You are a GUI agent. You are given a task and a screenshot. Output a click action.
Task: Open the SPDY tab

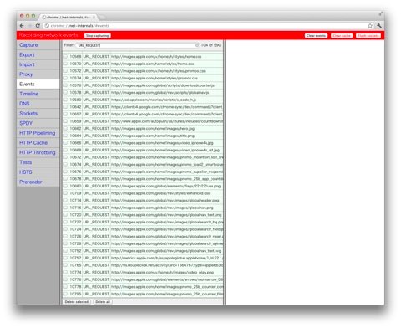point(38,123)
